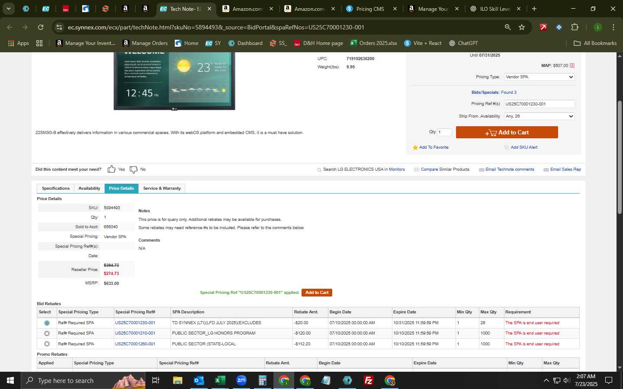Switch to the Availability tab
The height and width of the screenshot is (389, 623).
coord(89,188)
